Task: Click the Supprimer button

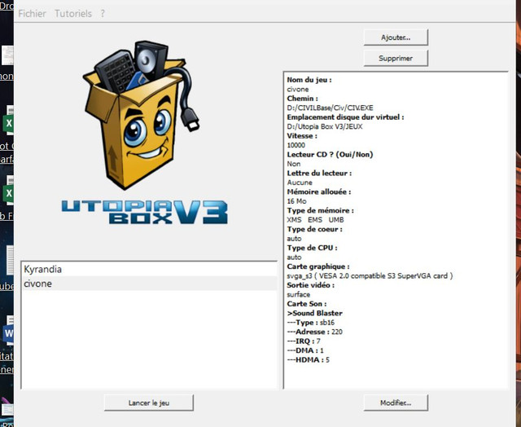Action: (396, 58)
